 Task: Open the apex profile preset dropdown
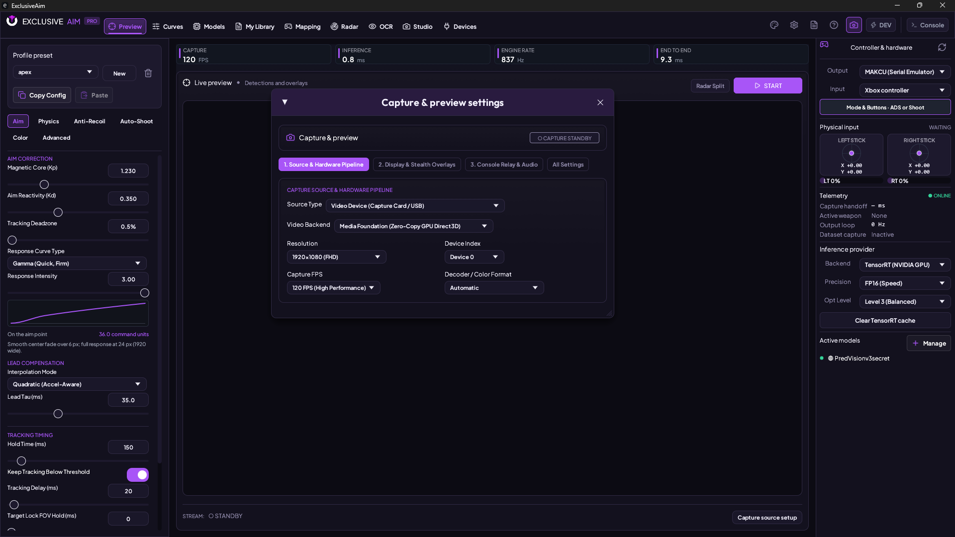coord(55,72)
